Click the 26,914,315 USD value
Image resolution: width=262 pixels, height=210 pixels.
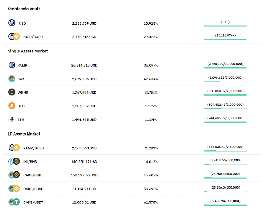(x=84, y=65)
